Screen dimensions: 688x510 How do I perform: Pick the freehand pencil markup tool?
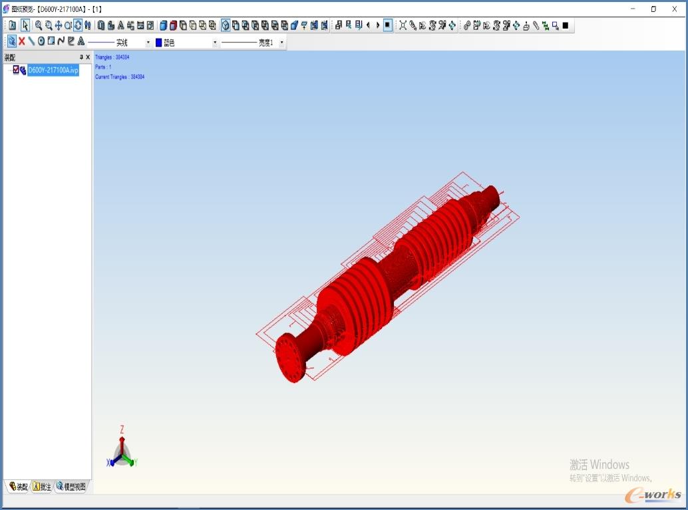pos(71,41)
